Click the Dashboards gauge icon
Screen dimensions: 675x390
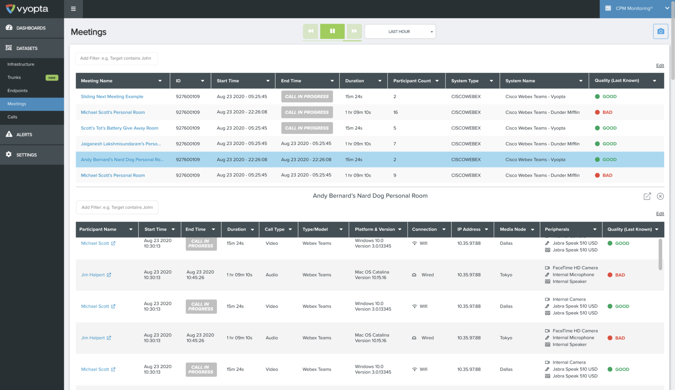pos(9,27)
